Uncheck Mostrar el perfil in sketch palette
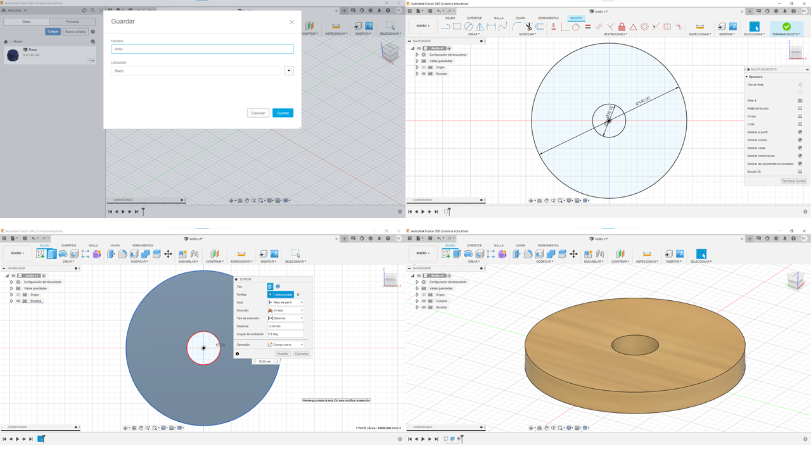The width and height of the screenshot is (811, 456). [800, 132]
